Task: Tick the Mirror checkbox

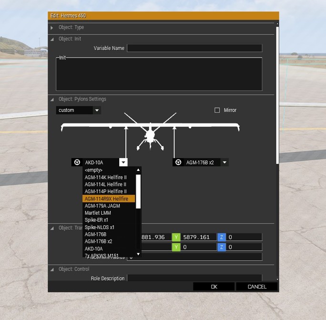Action: [217, 110]
